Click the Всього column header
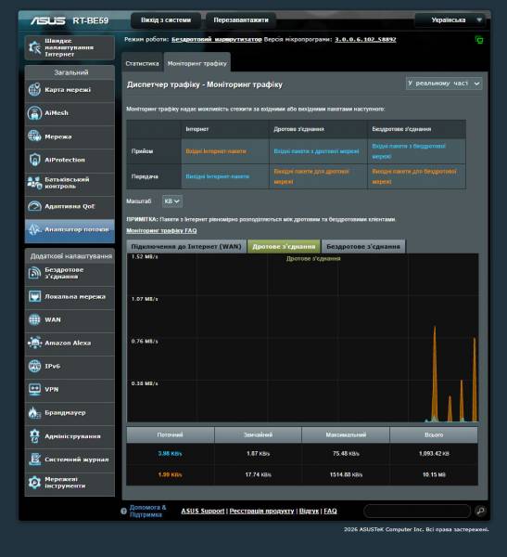The width and height of the screenshot is (507, 557). 434,434
